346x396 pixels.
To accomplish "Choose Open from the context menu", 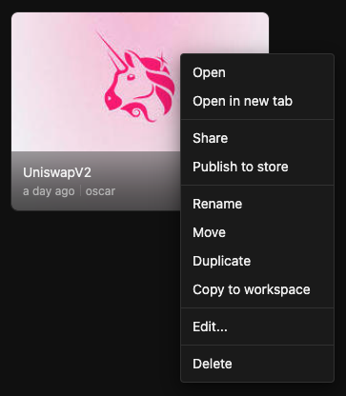I will click(x=257, y=72).
